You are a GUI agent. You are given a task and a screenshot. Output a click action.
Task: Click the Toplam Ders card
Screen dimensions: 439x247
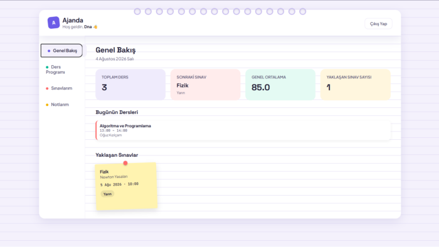130,85
